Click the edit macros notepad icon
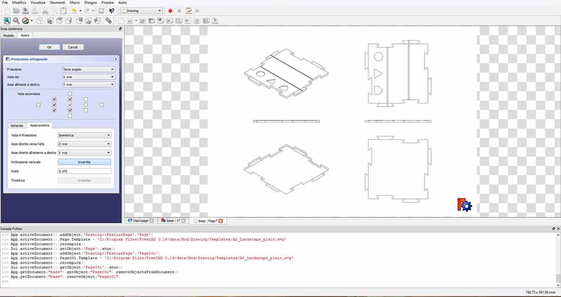Viewport: 561px width, 297px height. pyautogui.click(x=188, y=11)
